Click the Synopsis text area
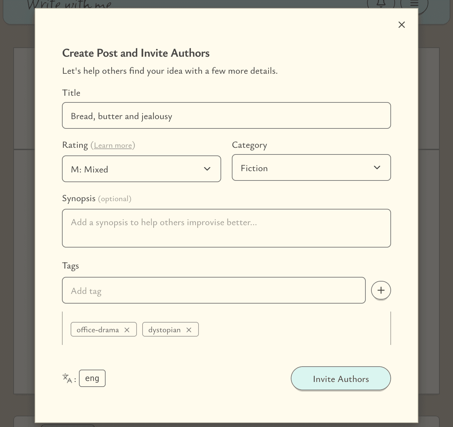This screenshot has width=453, height=427. pos(226,228)
